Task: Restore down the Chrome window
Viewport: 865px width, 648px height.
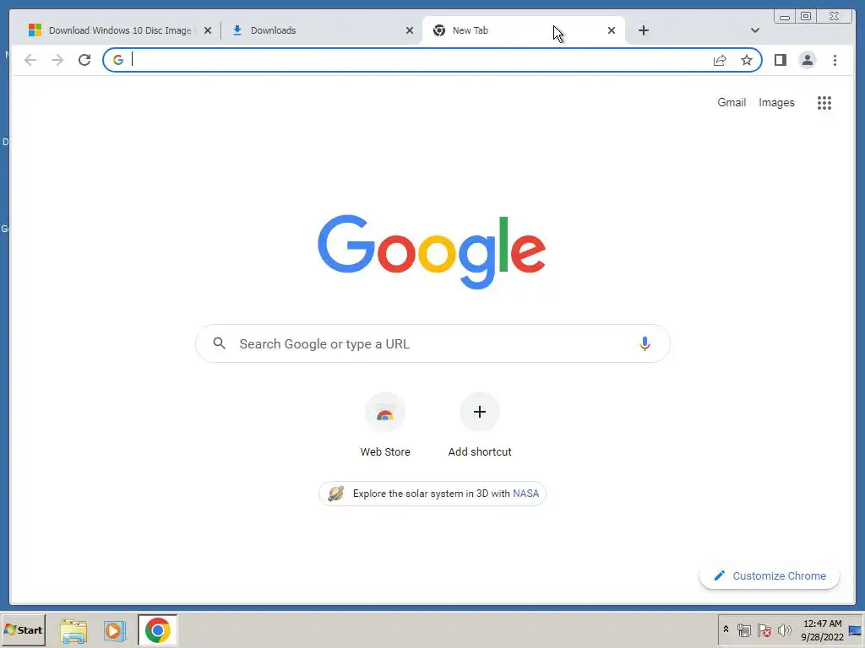Action: [x=805, y=17]
